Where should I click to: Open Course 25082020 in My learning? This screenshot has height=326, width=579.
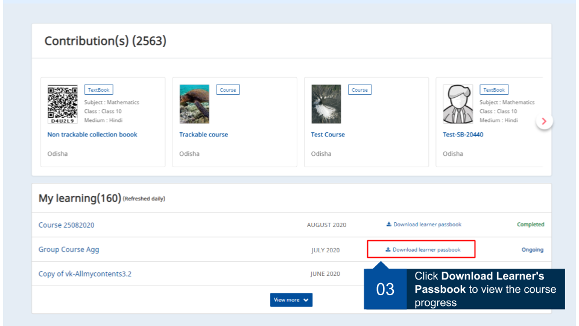[x=66, y=225]
